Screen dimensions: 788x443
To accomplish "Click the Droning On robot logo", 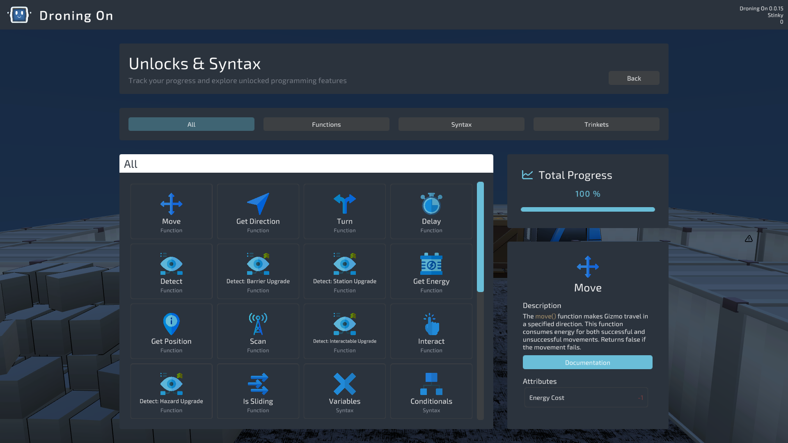I will pos(19,15).
